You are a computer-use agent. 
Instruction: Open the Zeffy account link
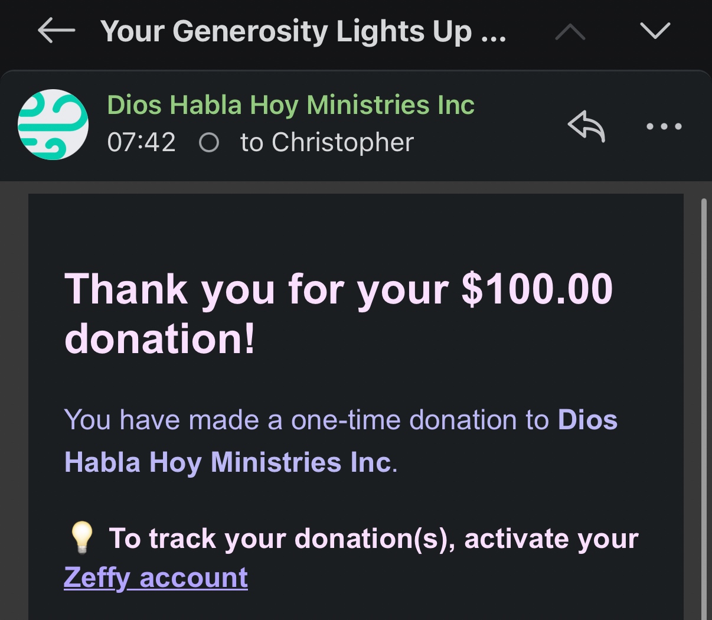[156, 577]
